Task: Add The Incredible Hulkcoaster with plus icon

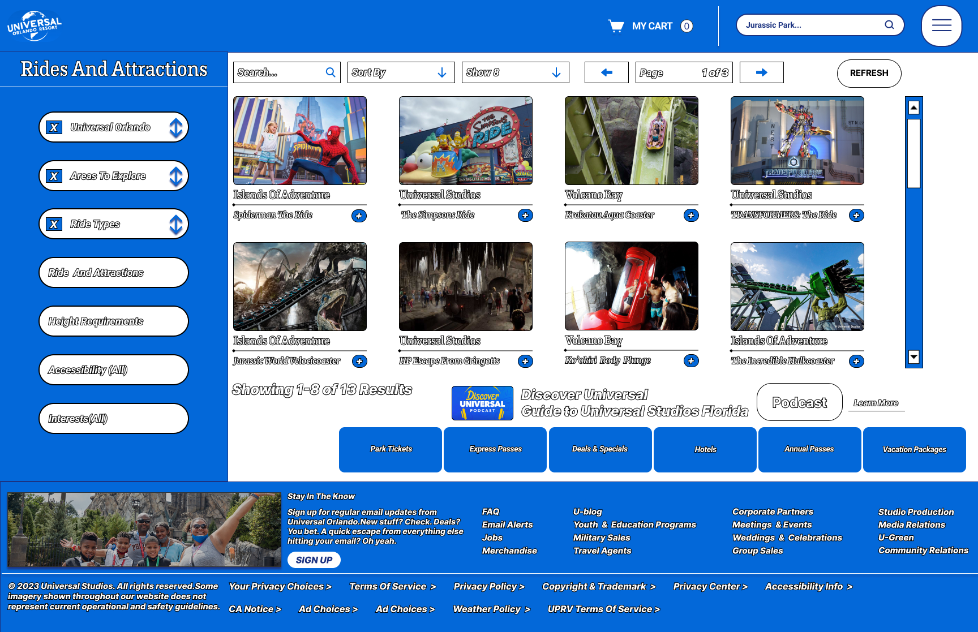Action: coord(856,361)
